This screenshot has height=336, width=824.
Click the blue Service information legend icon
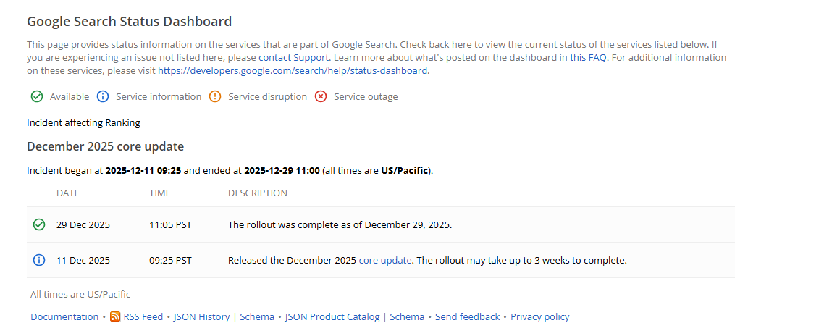click(x=103, y=96)
